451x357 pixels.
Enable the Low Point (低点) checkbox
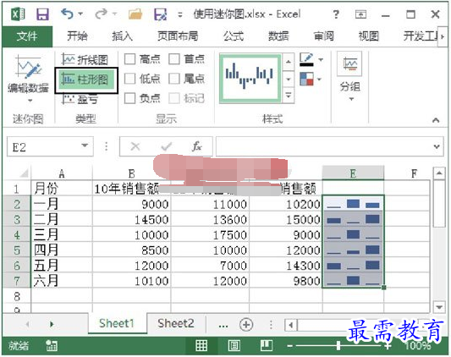click(129, 79)
